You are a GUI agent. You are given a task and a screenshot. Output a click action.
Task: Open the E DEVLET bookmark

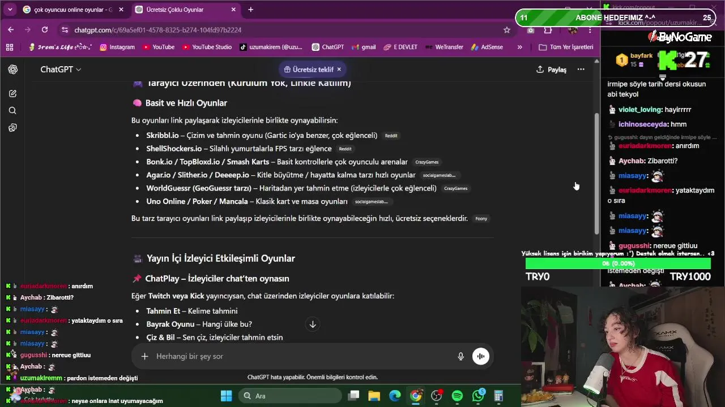400,47
